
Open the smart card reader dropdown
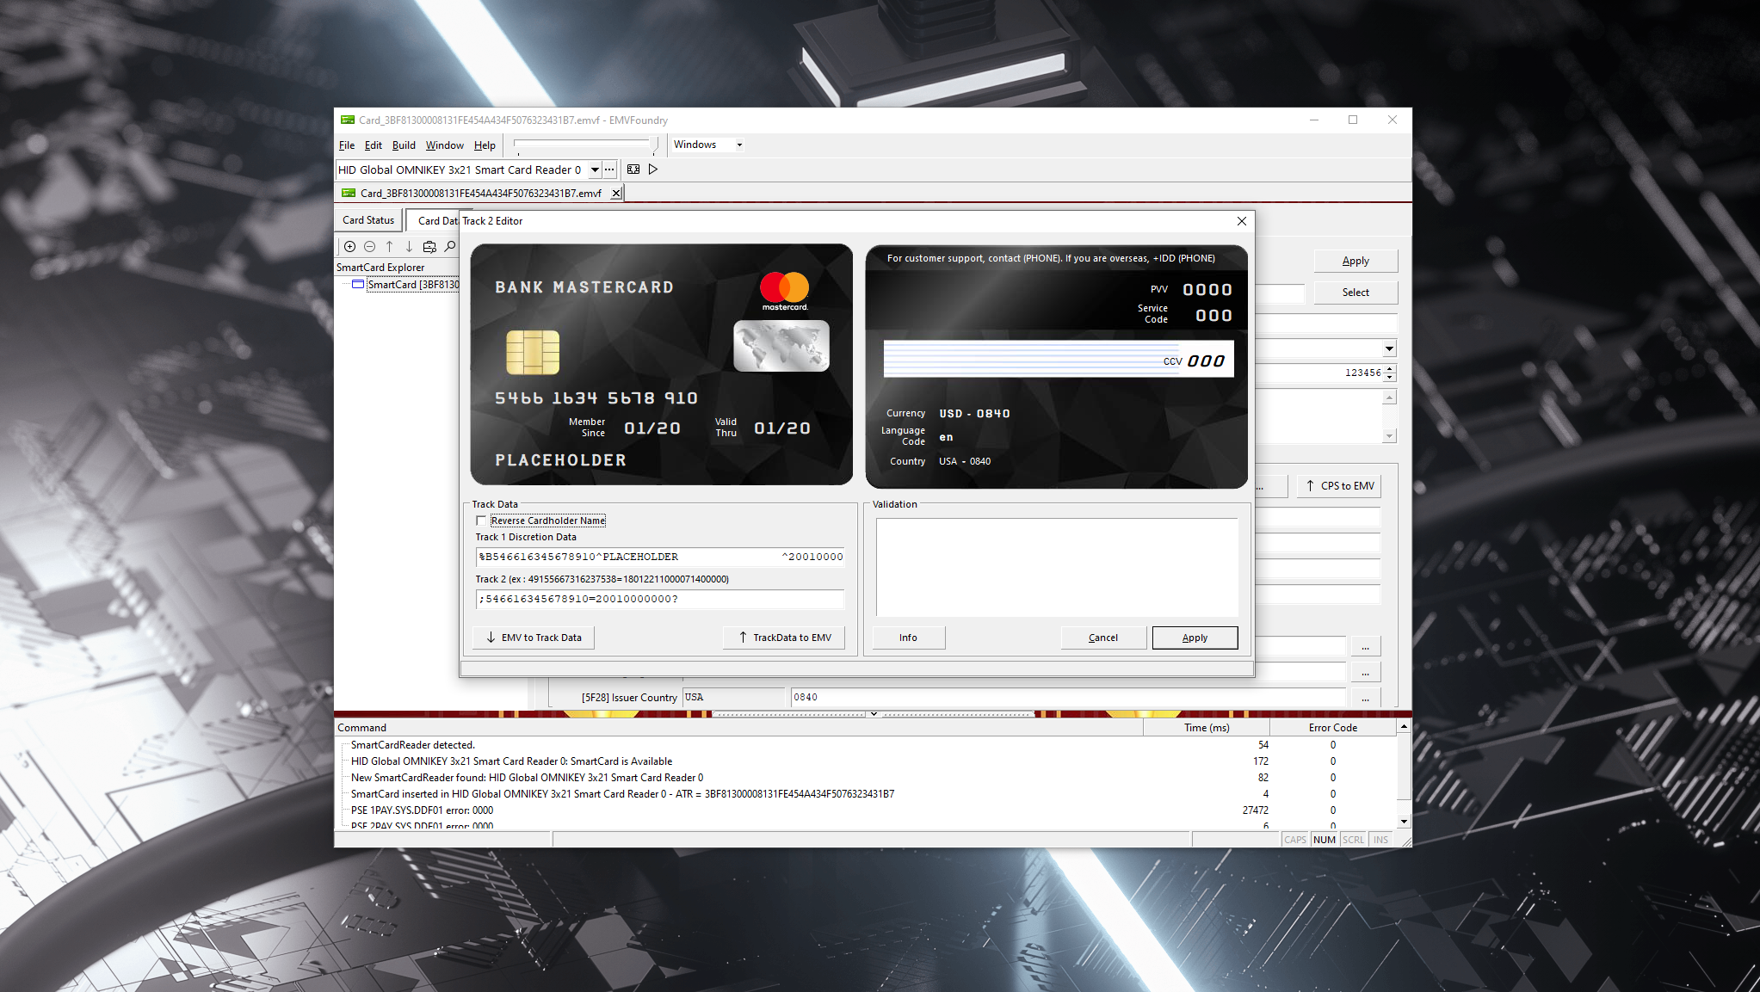tap(595, 169)
